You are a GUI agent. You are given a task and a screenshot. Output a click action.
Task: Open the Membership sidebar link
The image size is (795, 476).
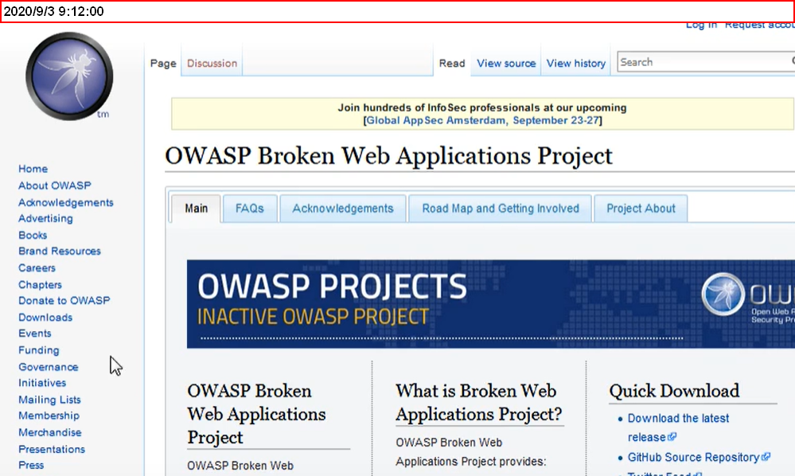click(49, 416)
